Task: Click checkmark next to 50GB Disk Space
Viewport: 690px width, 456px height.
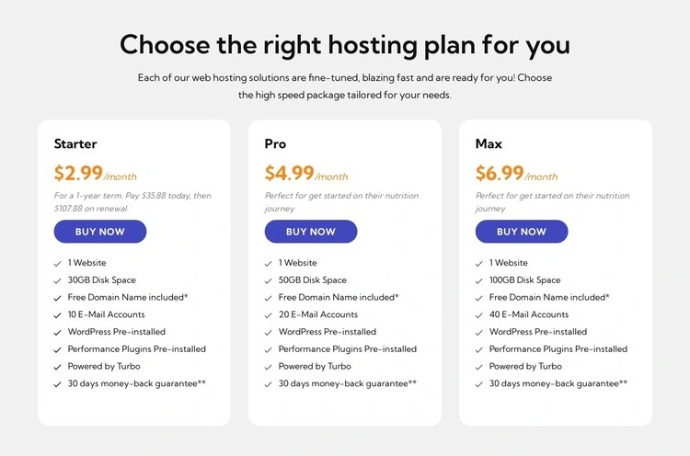Action: 270,280
